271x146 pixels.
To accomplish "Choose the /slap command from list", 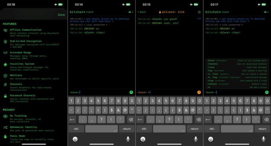I will click(237, 81).
